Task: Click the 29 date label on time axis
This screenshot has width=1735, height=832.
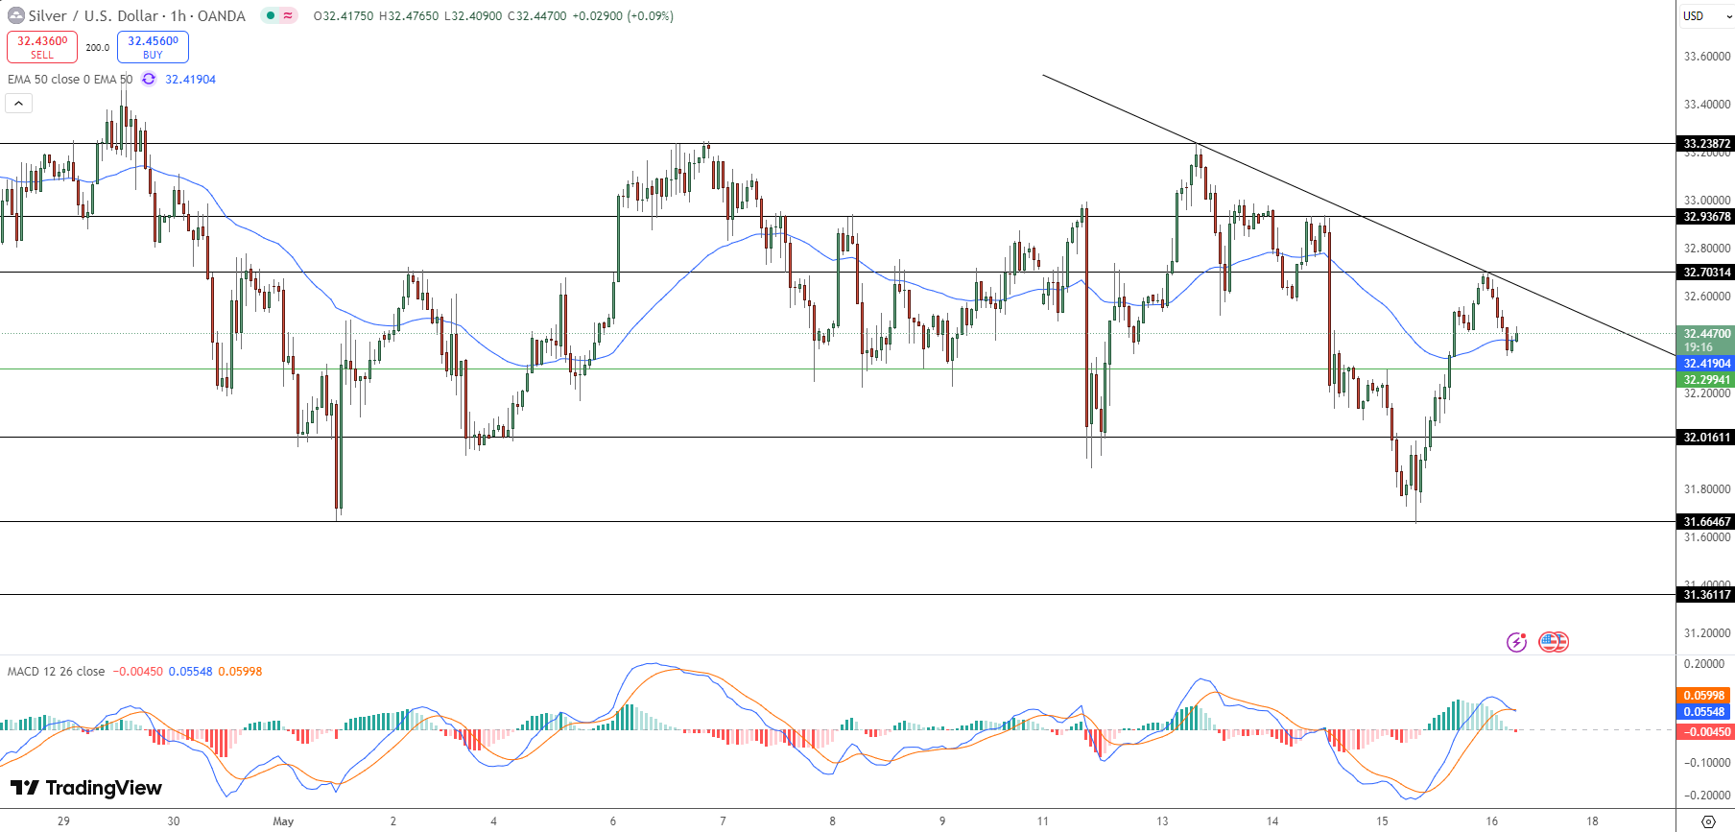Action: (x=63, y=820)
